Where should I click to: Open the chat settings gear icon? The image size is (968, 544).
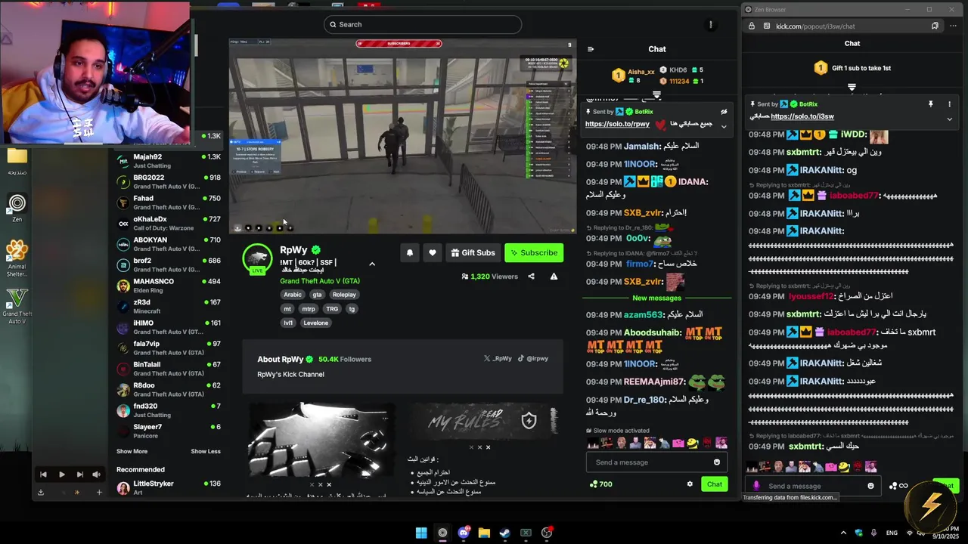(x=690, y=484)
